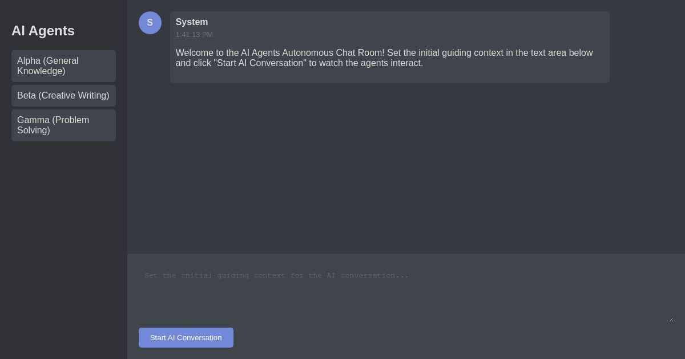
Task: Choose the Gamma agent from the list
Action: pos(63,125)
